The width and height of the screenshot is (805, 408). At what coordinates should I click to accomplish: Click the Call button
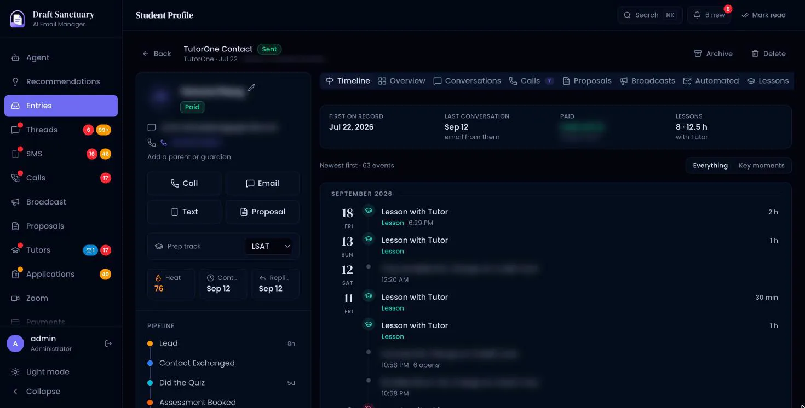184,183
